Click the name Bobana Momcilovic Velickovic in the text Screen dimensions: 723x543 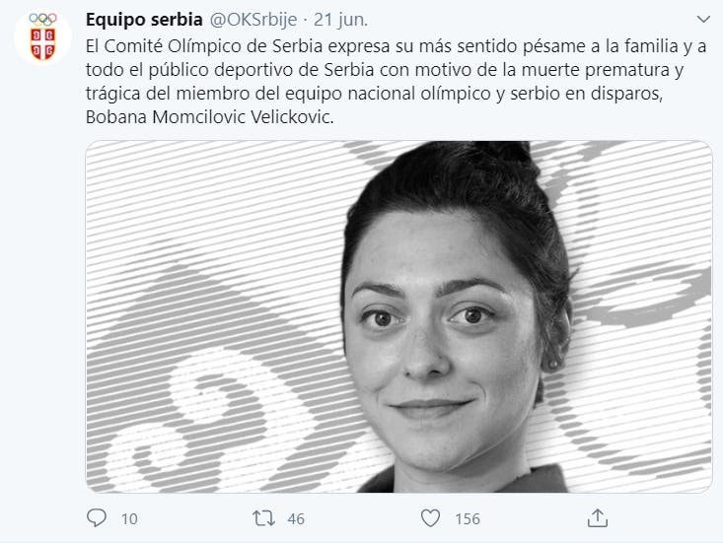tap(209, 117)
